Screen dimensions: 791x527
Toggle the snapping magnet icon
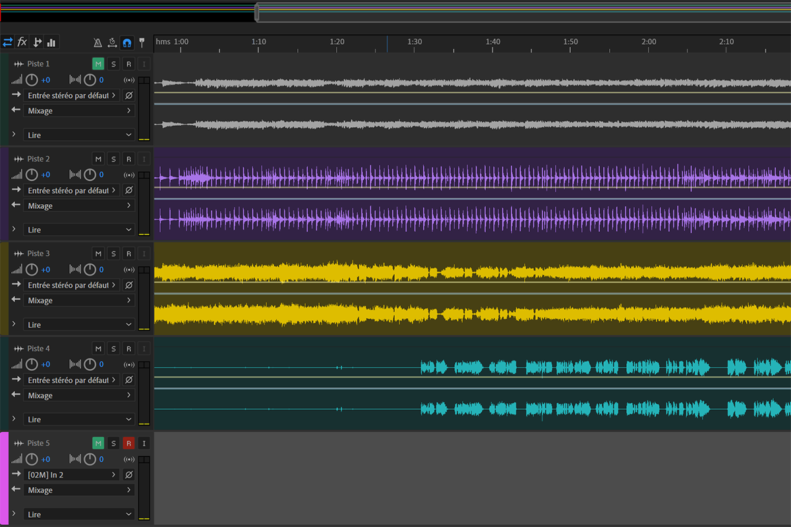tap(127, 43)
